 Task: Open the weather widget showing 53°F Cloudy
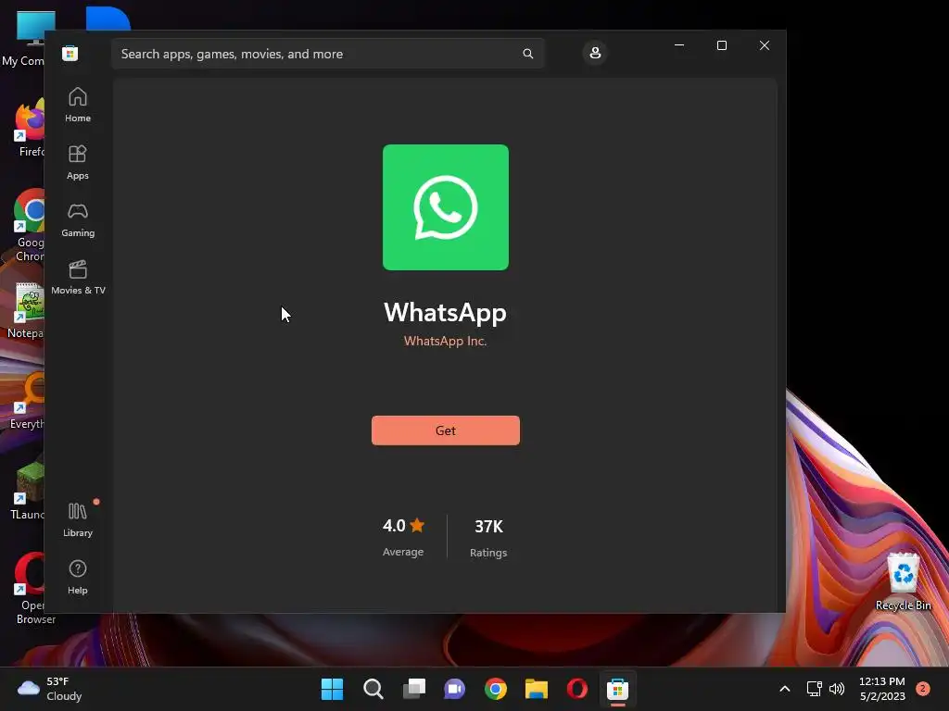click(x=50, y=689)
